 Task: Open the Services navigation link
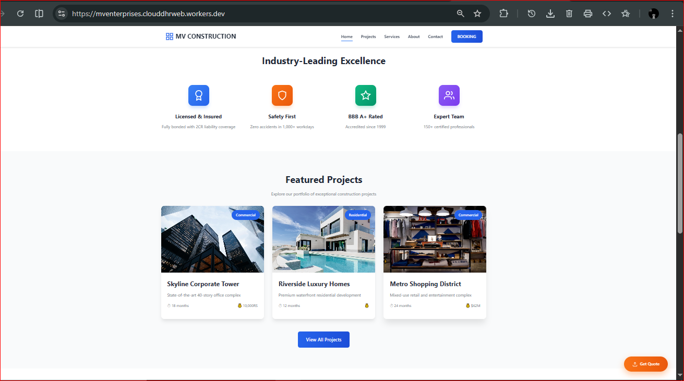[392, 36]
